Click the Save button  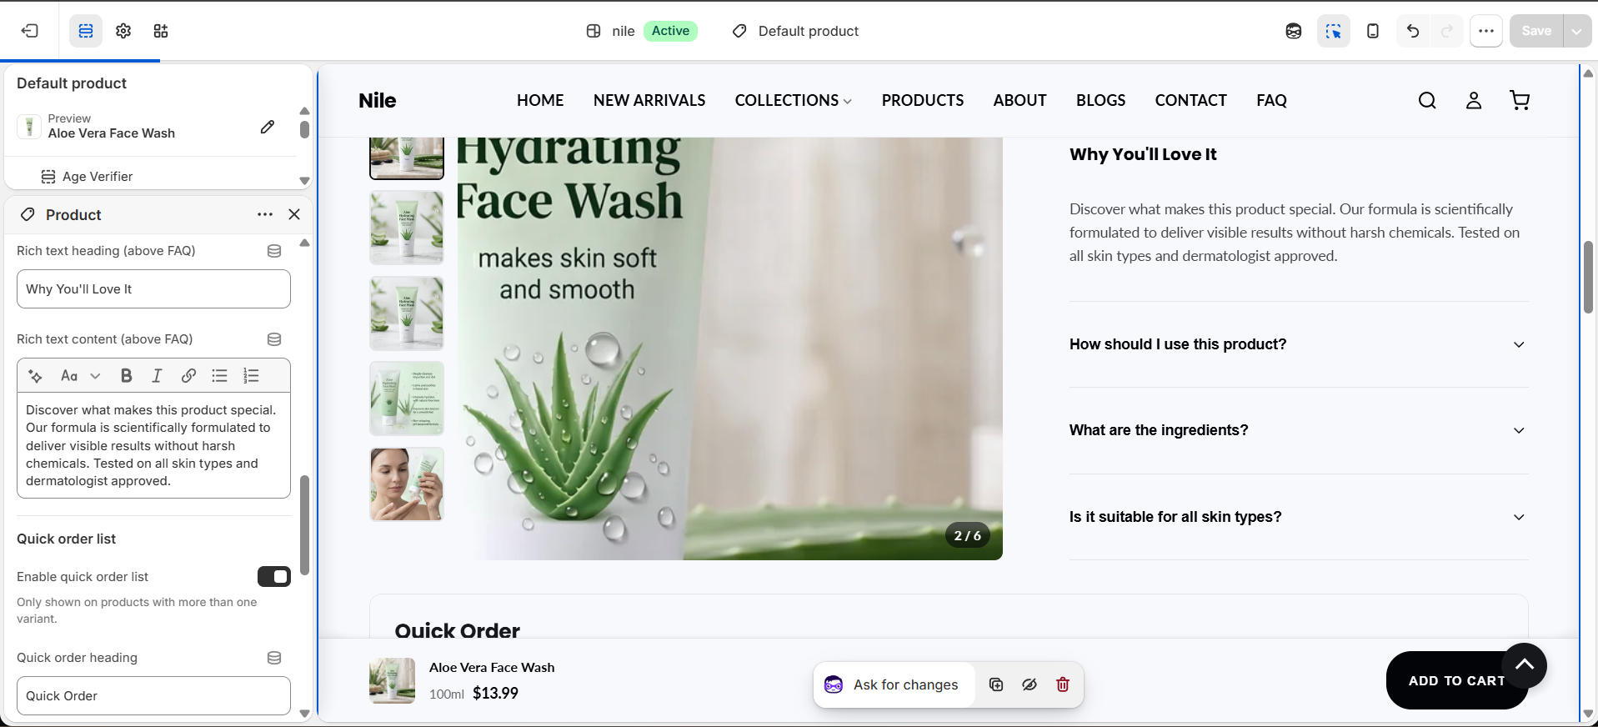click(1536, 31)
